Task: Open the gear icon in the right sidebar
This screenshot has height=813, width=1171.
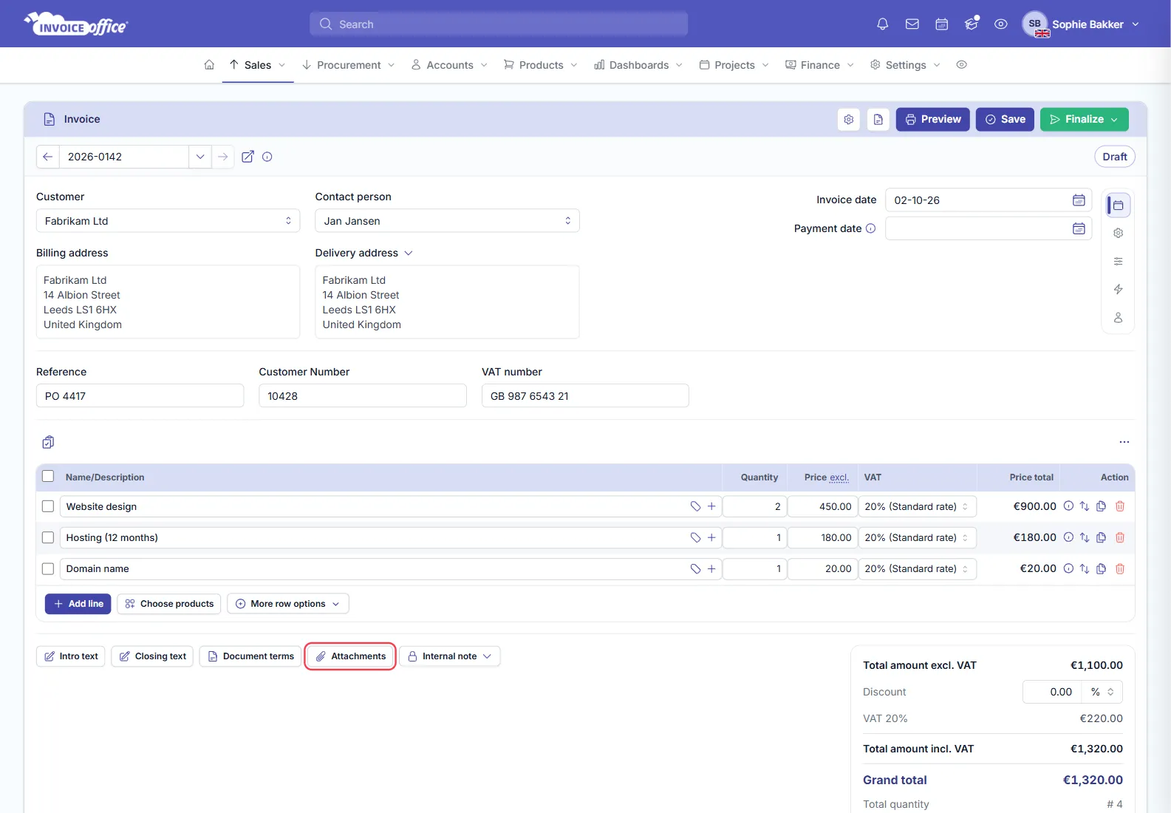Action: click(1118, 233)
